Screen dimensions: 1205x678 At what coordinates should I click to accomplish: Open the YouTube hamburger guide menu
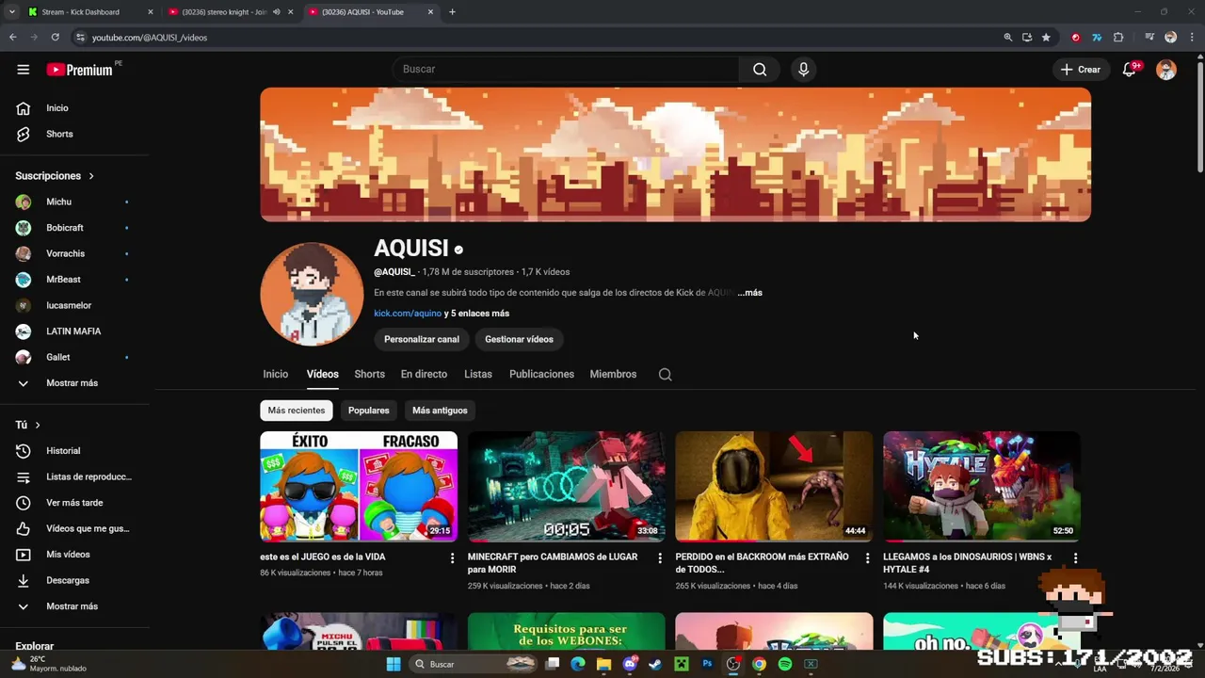(24, 70)
